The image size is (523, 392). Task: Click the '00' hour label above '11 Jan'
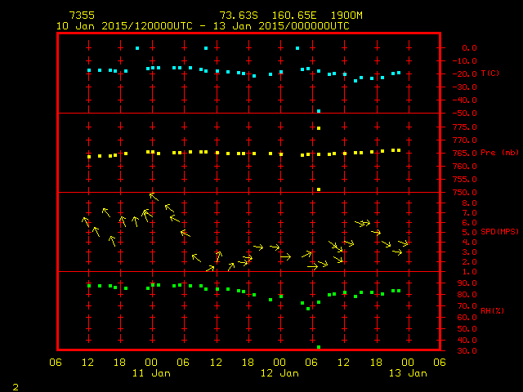(x=151, y=363)
